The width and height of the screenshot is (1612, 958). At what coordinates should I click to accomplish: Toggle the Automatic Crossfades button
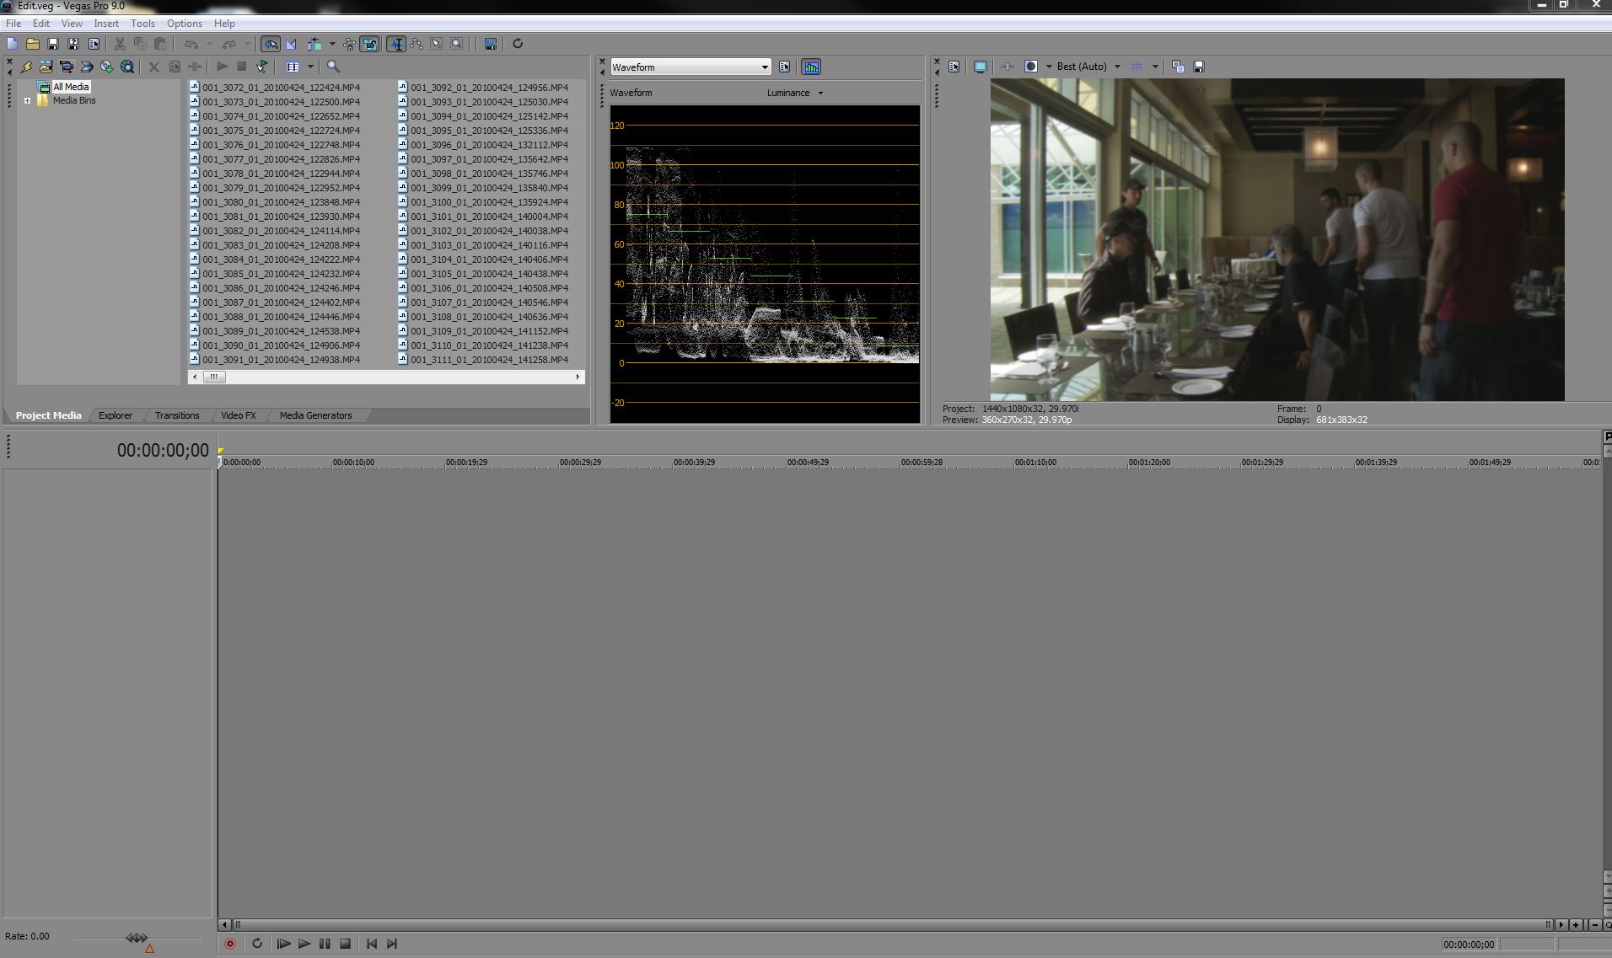tap(291, 44)
